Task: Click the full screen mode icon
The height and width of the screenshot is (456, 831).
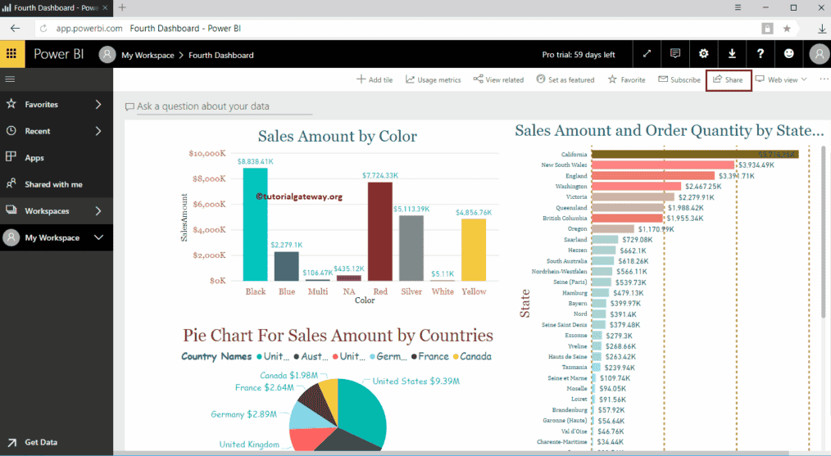Action: point(647,55)
